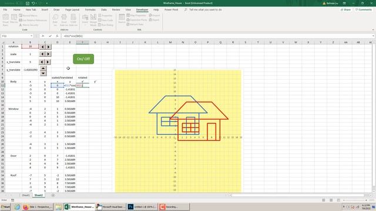
Task: Open the Visual Basic editor icon
Action: 5,19
